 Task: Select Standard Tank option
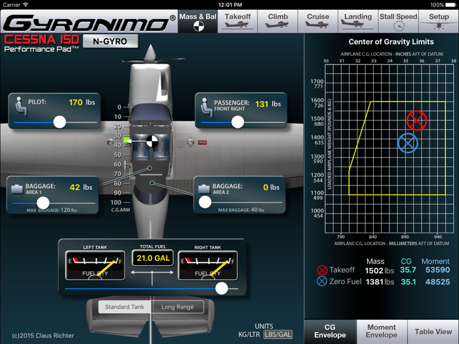coord(125,307)
